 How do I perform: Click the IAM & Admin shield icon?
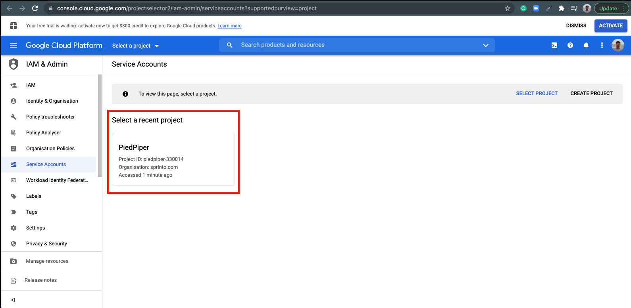pyautogui.click(x=13, y=64)
